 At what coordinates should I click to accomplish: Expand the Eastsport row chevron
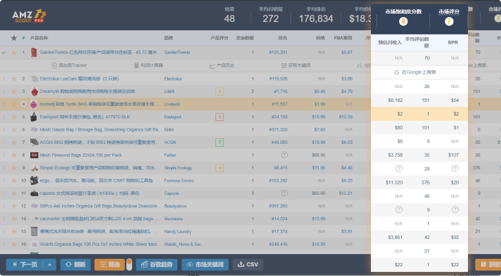(x=4, y=117)
